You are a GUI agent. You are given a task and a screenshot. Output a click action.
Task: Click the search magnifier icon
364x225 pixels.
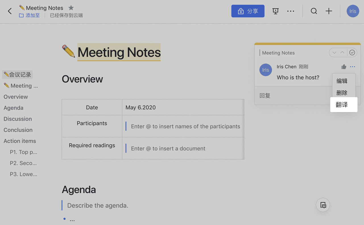click(x=314, y=11)
